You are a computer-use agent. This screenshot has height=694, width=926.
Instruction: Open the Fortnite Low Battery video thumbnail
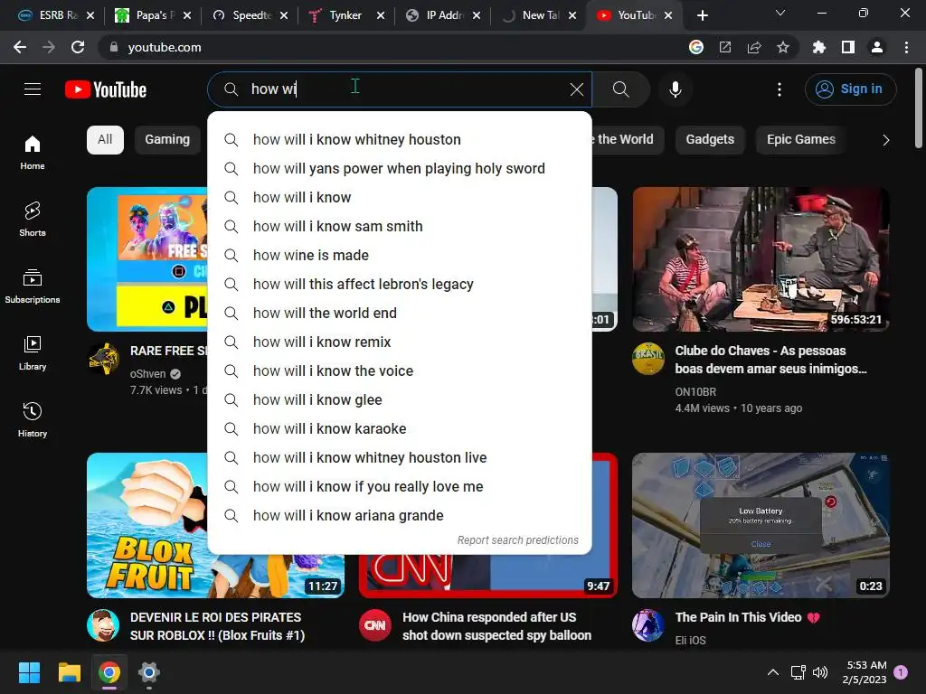pos(761,525)
